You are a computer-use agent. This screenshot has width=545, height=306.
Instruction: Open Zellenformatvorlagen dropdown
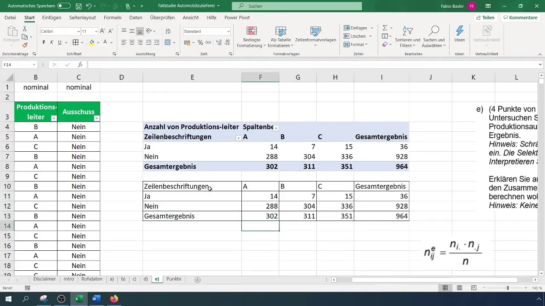pos(316,37)
